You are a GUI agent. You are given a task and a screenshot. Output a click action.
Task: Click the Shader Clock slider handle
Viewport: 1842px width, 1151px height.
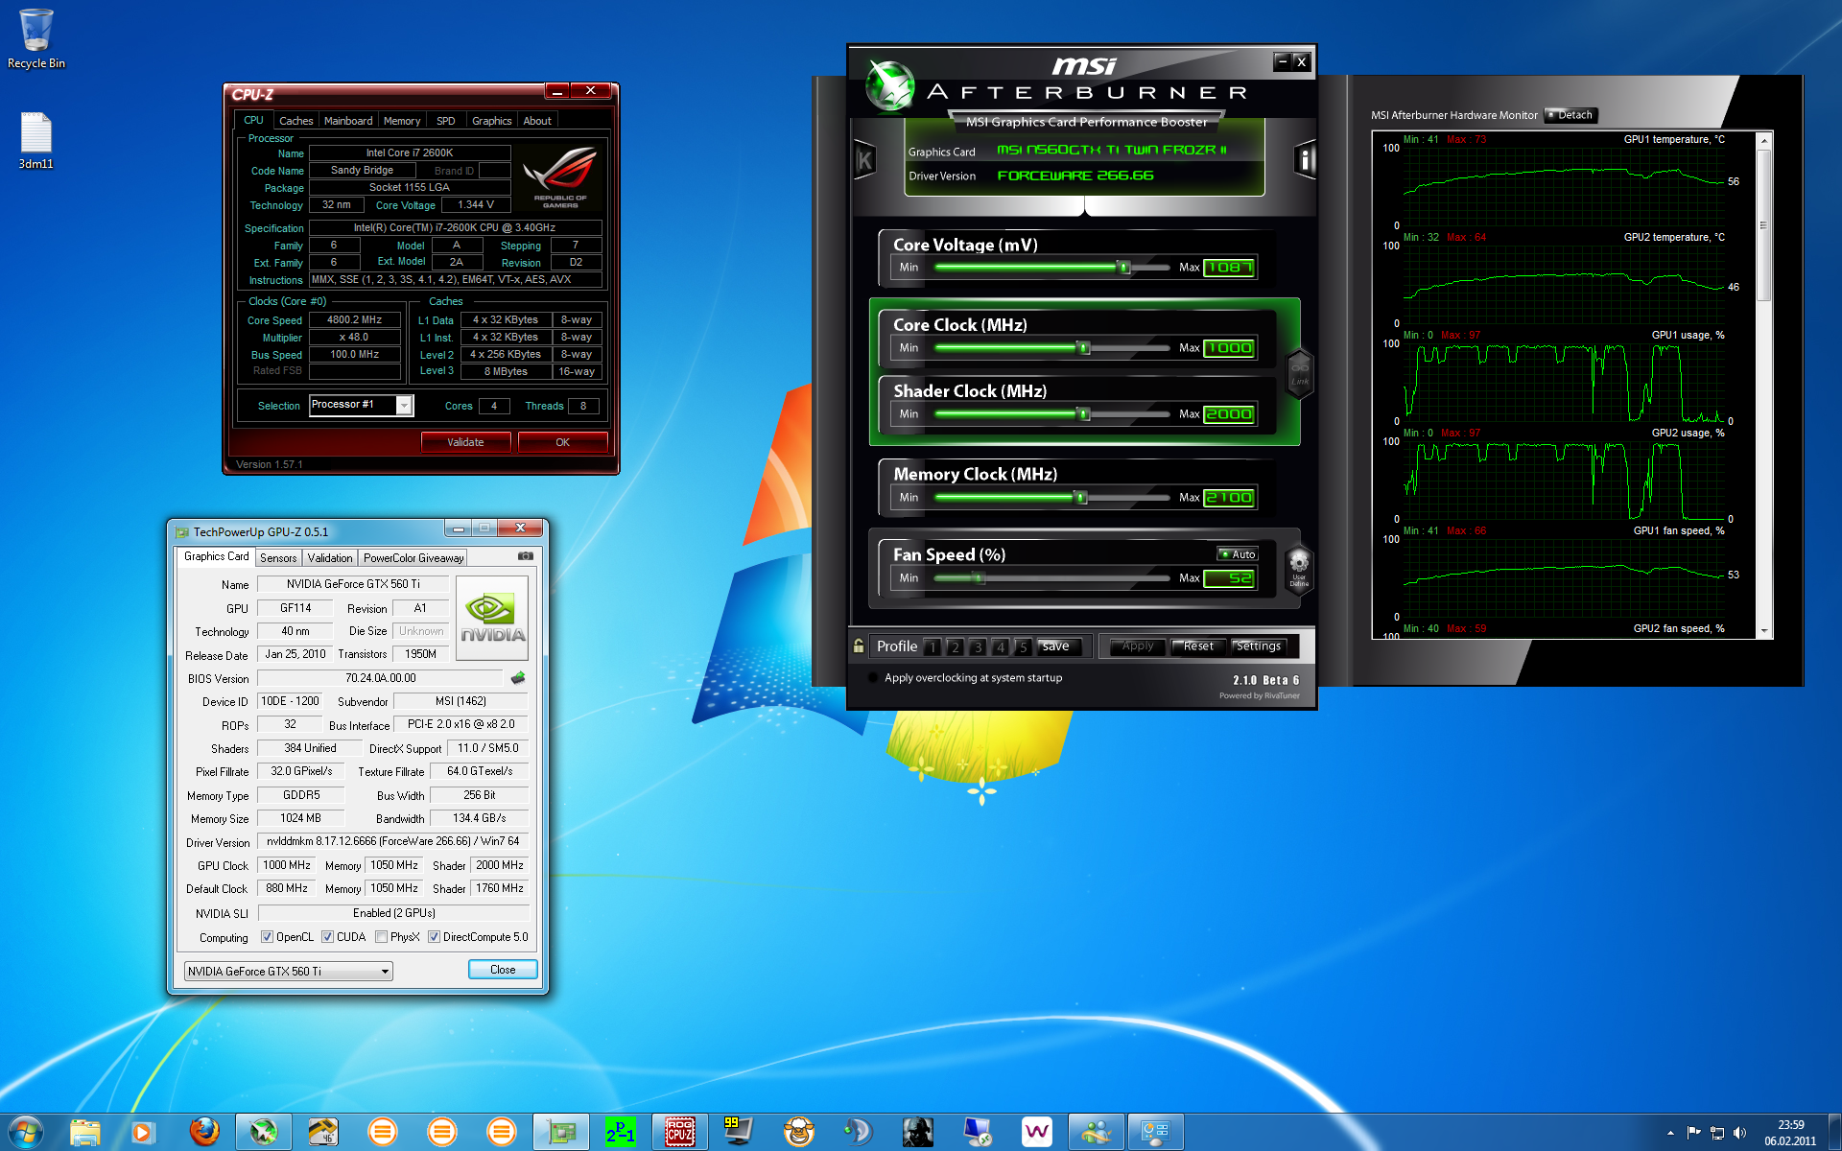[x=1084, y=414]
